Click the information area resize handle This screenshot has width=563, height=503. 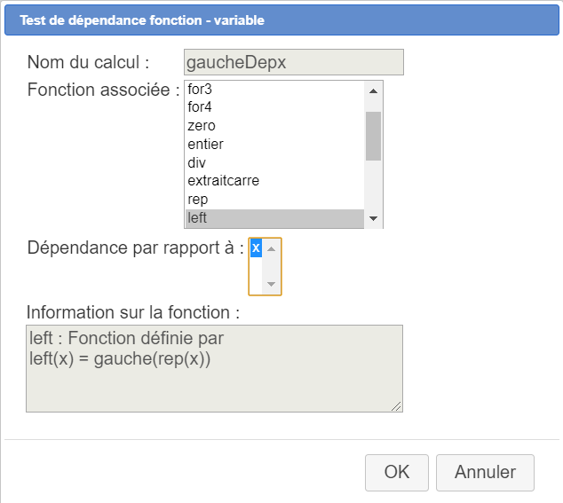pyautogui.click(x=397, y=406)
